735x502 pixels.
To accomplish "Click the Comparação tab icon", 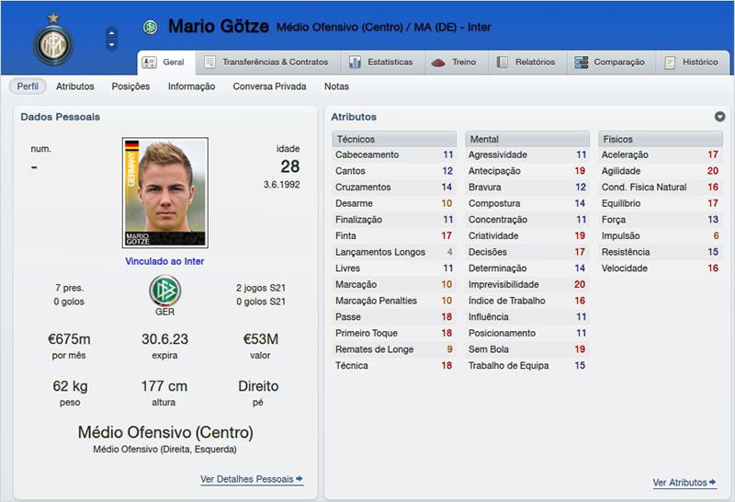I will tap(582, 63).
